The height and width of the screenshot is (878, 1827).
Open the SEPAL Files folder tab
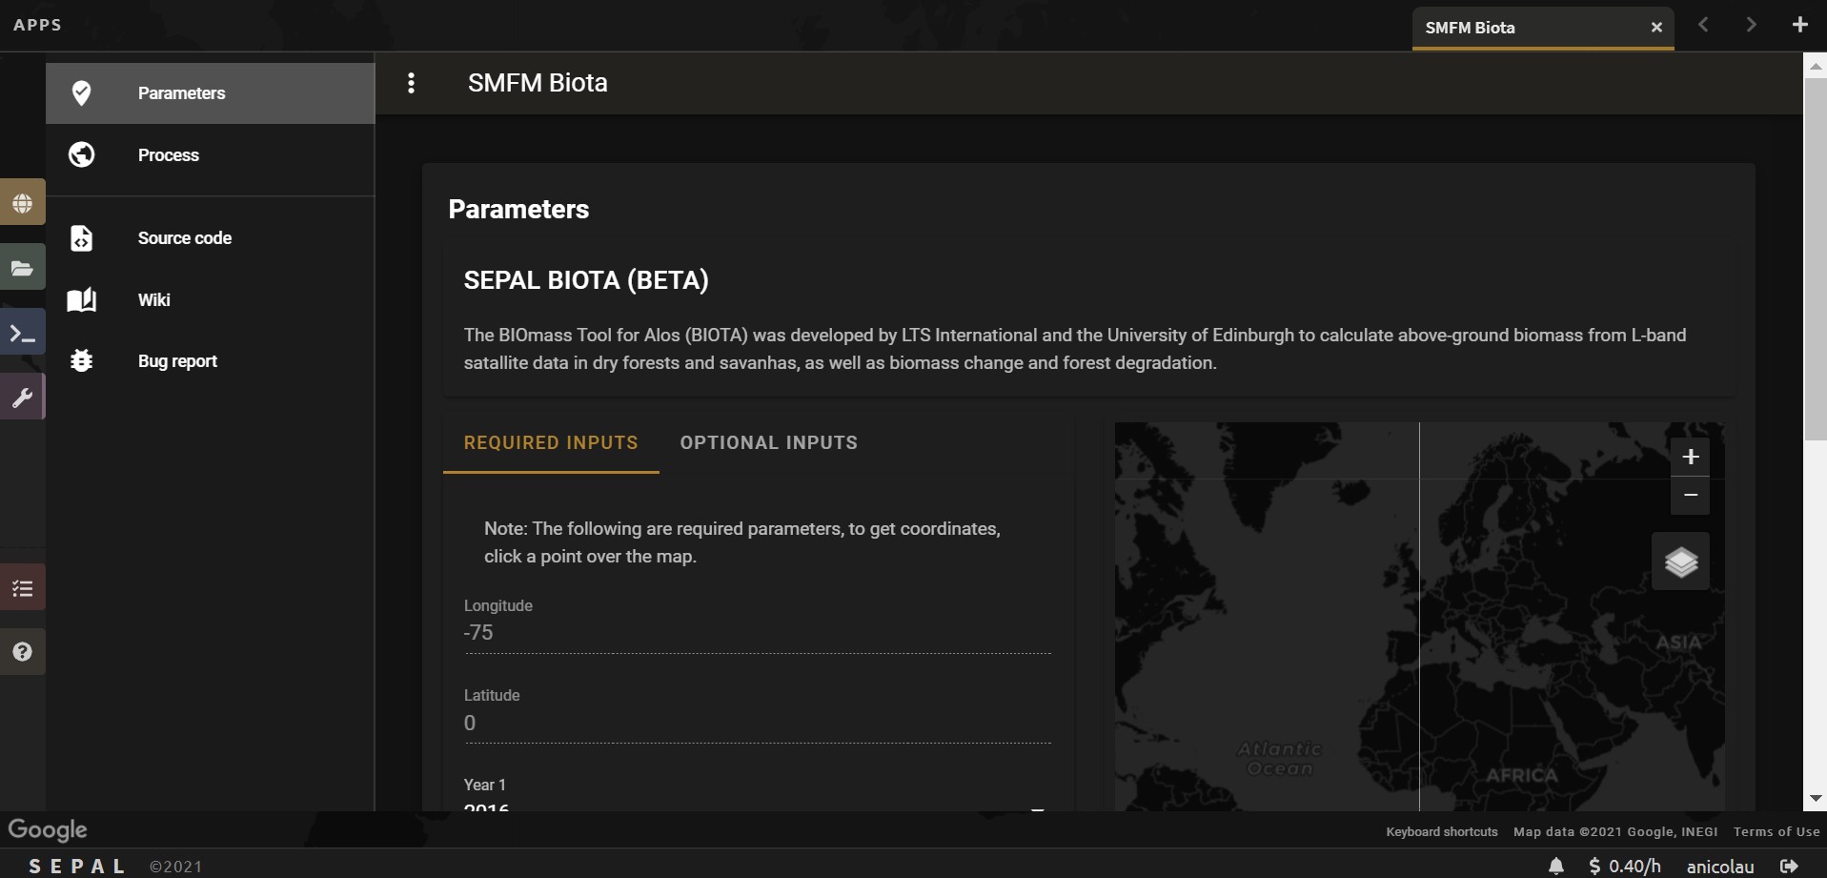tap(23, 268)
